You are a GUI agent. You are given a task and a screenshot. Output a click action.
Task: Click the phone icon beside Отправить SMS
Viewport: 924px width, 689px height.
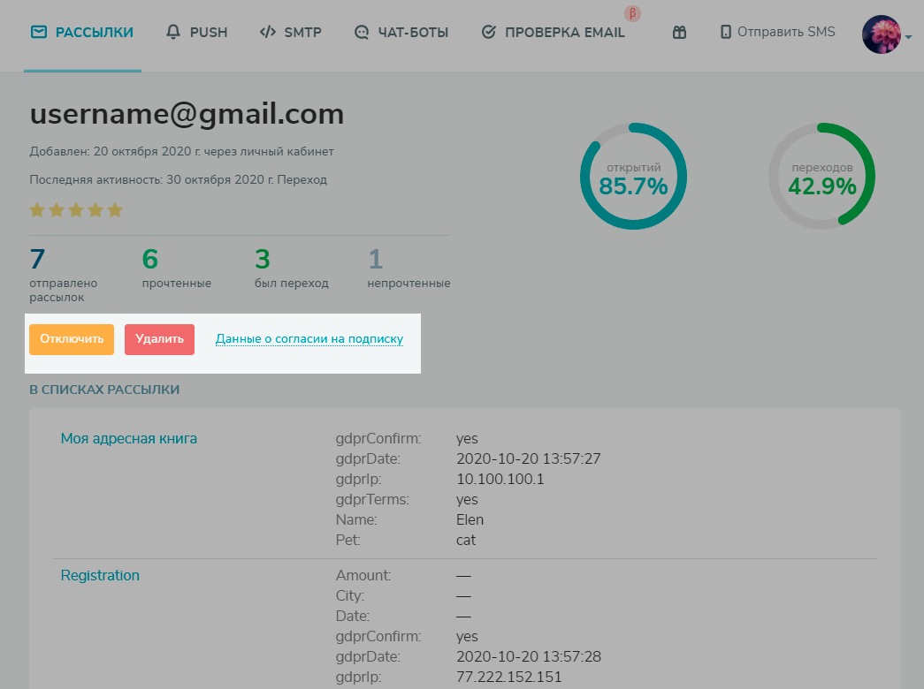point(725,32)
